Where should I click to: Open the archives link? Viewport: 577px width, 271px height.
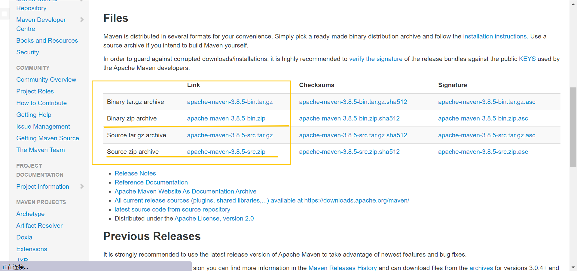481,268
